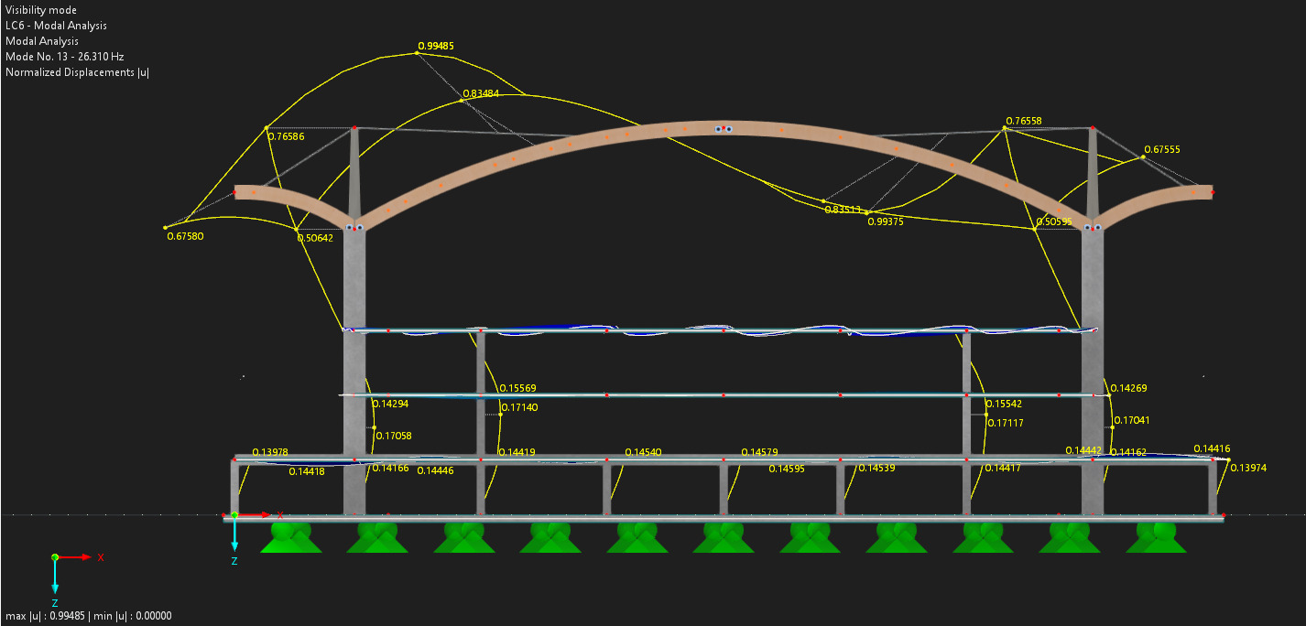
Task: Click the 0.67555 value near right cantilever
Action: [1162, 149]
